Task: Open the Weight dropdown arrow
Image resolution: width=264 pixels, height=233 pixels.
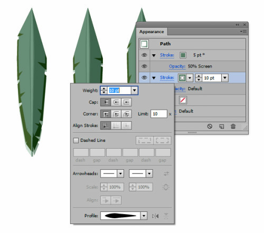Action: 135,90
